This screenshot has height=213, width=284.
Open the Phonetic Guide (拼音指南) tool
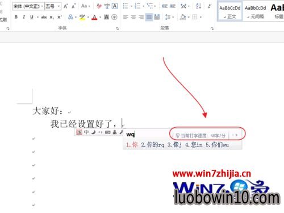(x=107, y=6)
